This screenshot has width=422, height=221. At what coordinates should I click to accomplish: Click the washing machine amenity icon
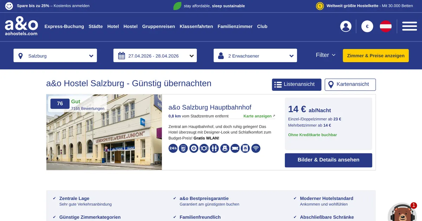pyautogui.click(x=245, y=148)
